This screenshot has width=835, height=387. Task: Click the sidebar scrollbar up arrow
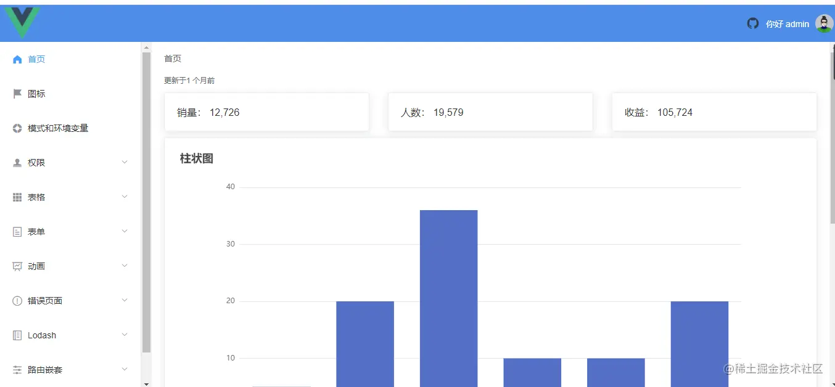146,47
